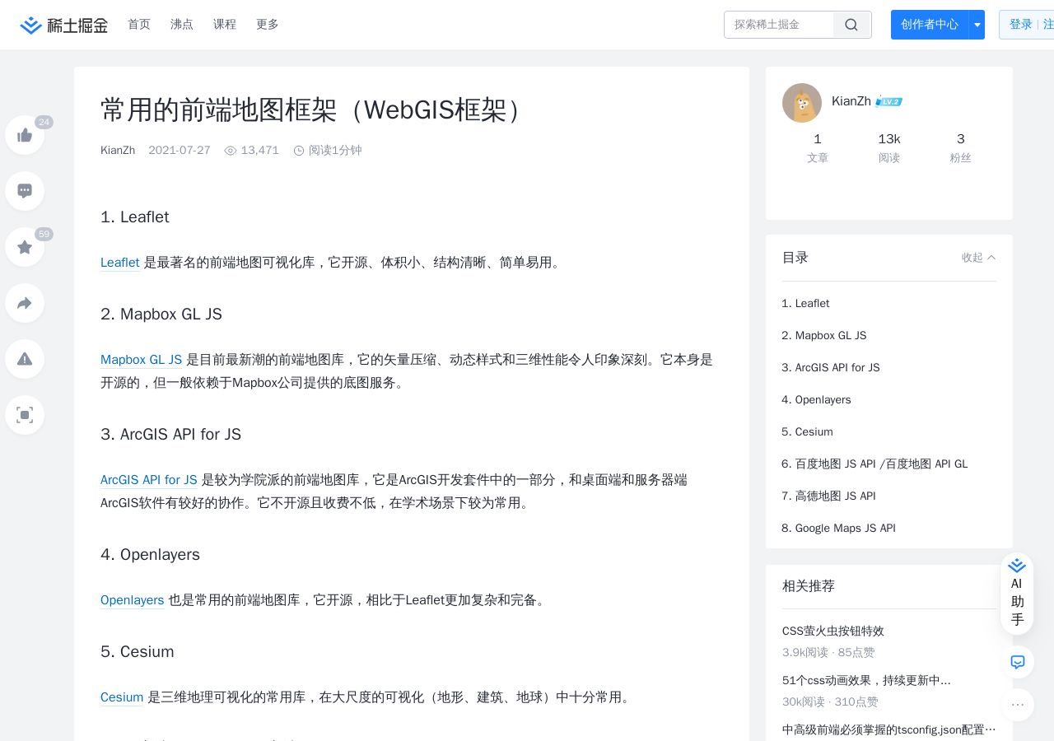Screen dimensions: 1054x741
Task: Click the Juejin logo in the header
Action: pos(64,25)
